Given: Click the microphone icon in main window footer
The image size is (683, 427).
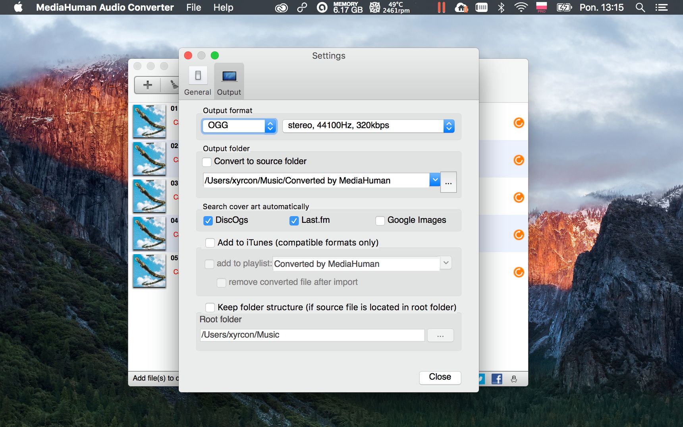Looking at the screenshot, I should click(x=514, y=379).
